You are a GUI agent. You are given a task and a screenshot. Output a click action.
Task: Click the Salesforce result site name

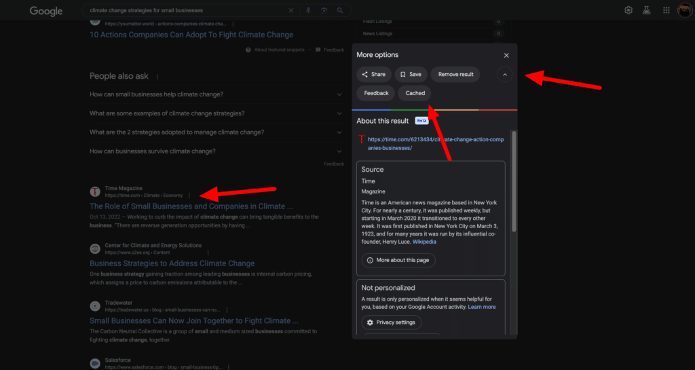coord(118,360)
